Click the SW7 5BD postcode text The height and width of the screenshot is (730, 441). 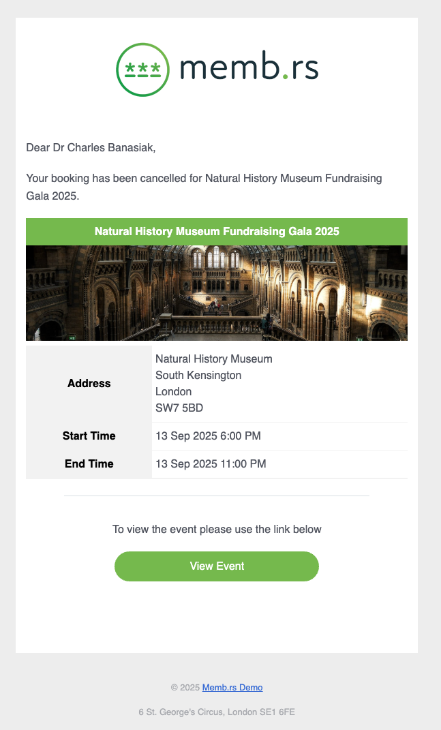(179, 408)
